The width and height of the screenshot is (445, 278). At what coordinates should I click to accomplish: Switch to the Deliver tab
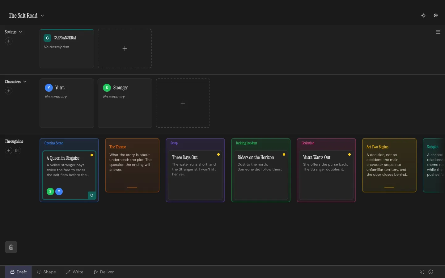coord(104,272)
